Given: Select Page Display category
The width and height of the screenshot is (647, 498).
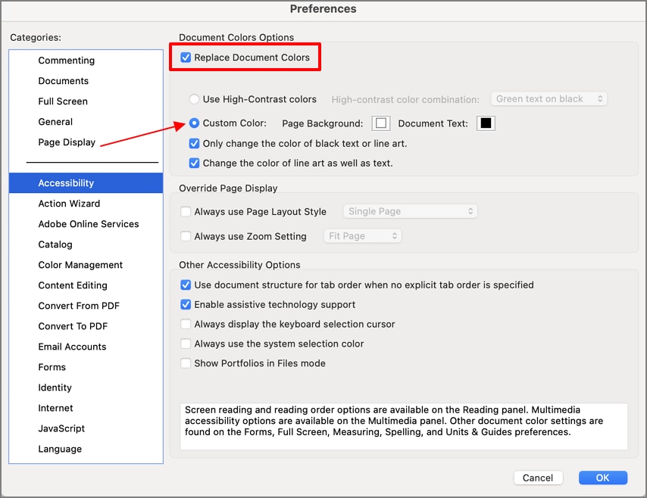Looking at the screenshot, I should click(x=86, y=142).
